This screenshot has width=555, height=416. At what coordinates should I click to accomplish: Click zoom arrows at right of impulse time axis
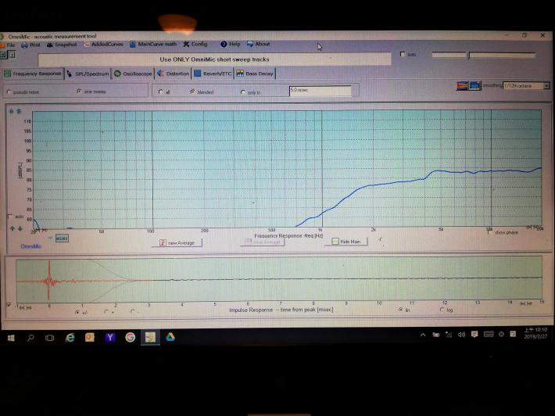[x=525, y=303]
